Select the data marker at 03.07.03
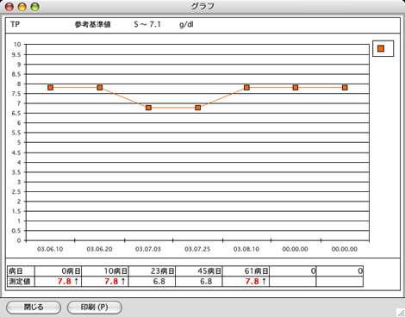Screen dimensions: 405x317 [x=148, y=108]
